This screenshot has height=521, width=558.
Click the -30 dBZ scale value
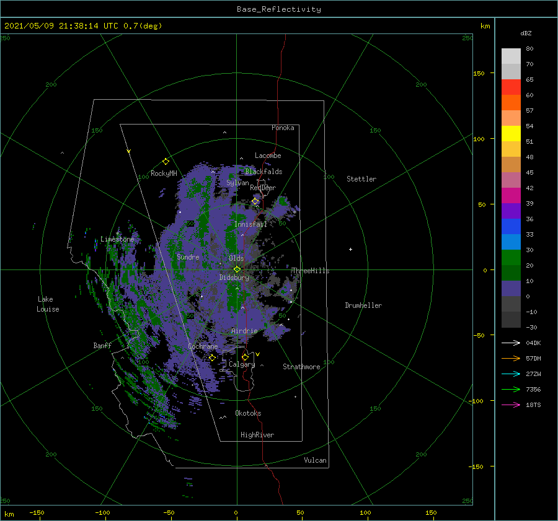coord(532,327)
